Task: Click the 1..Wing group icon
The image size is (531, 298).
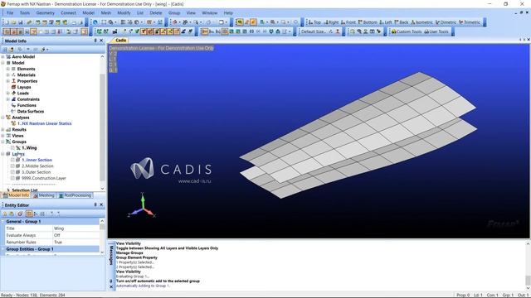Action: (18, 147)
